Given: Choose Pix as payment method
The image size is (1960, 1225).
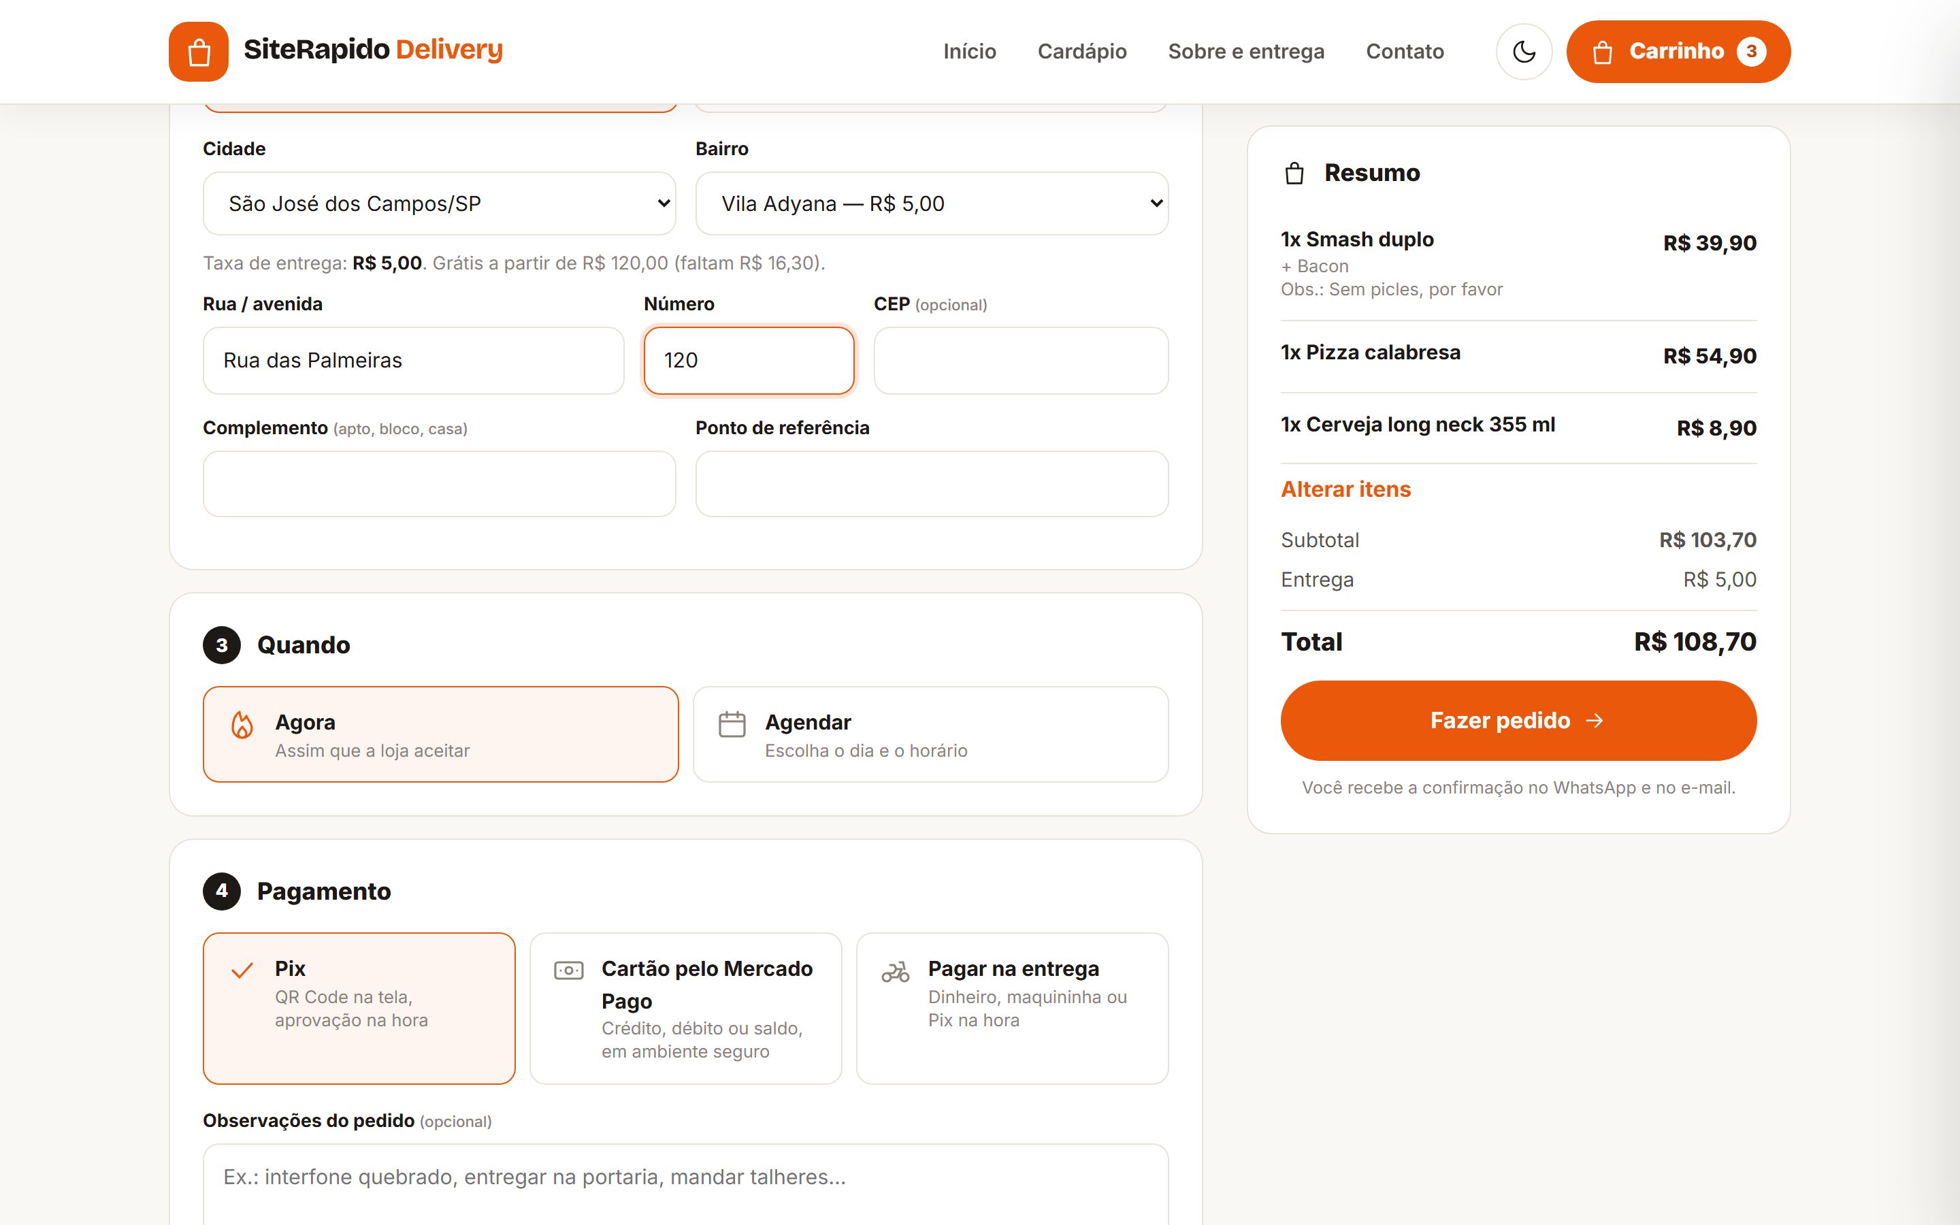Looking at the screenshot, I should [x=359, y=1008].
